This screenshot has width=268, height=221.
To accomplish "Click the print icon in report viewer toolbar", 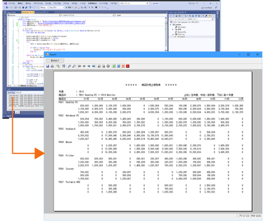I will [52, 66].
